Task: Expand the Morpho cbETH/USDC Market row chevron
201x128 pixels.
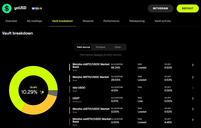Action: tap(193, 109)
